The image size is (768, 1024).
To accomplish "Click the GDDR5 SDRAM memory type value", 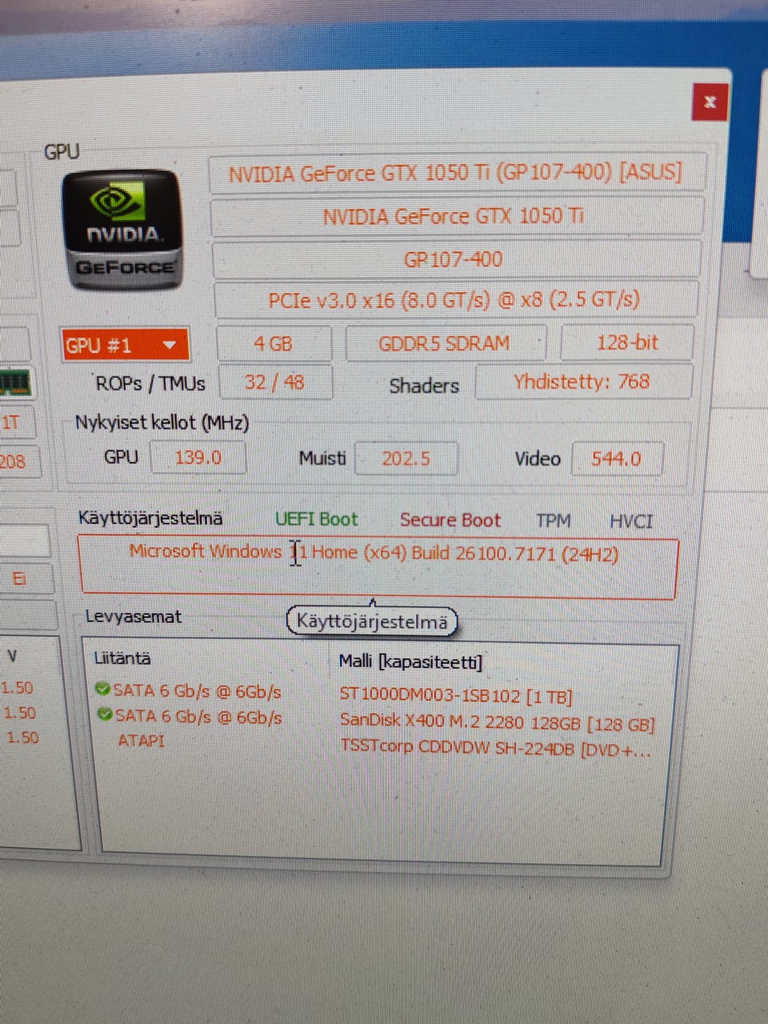I will coord(445,343).
